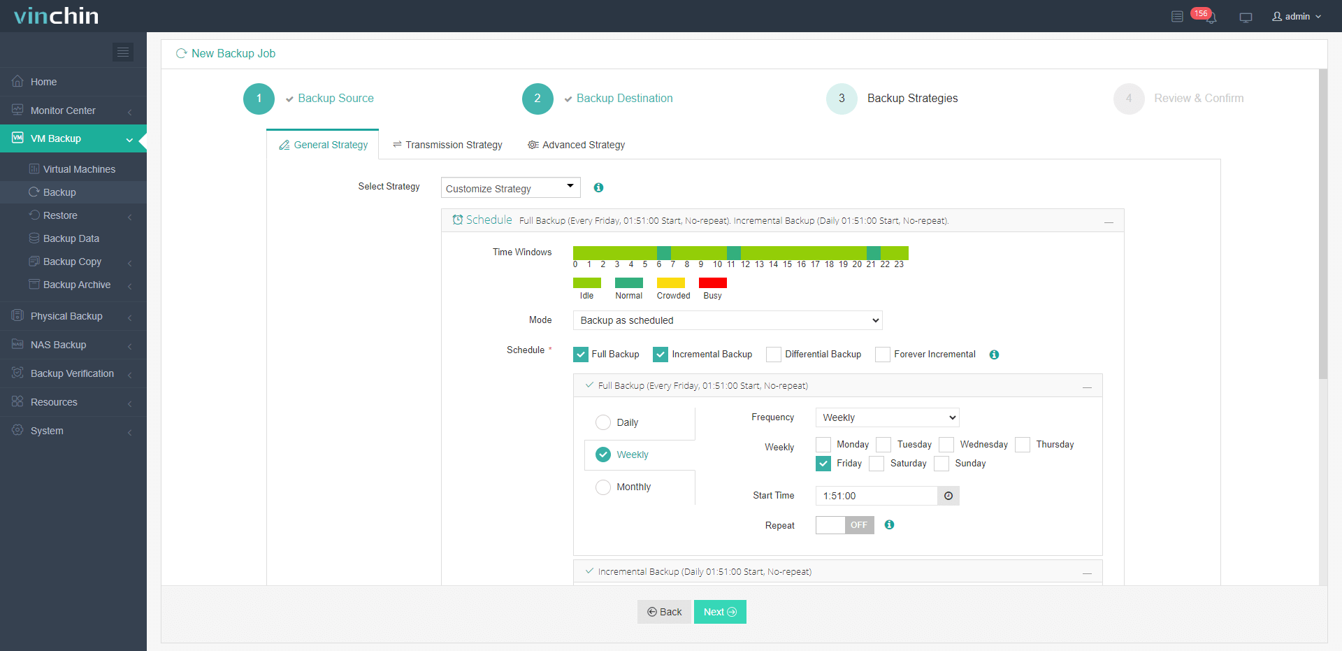Image resolution: width=1342 pixels, height=651 pixels.
Task: Click the Next button
Action: (x=719, y=612)
